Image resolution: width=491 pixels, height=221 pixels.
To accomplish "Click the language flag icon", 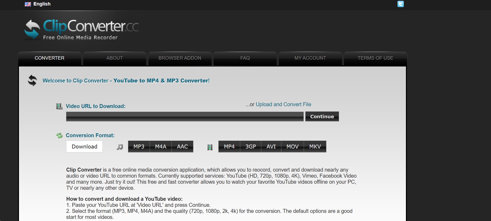I will pos(28,4).
